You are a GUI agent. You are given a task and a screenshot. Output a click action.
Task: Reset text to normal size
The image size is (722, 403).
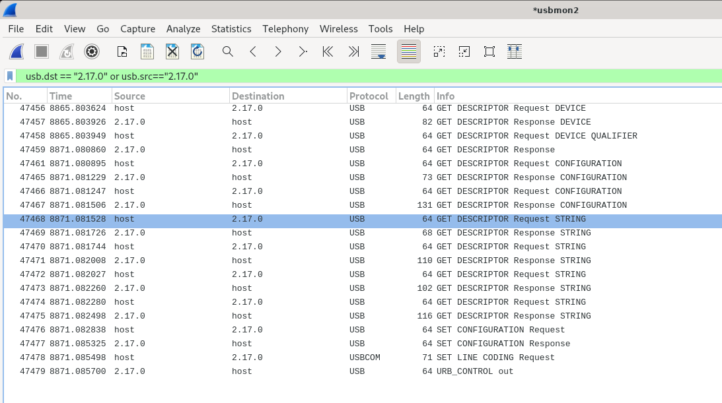pos(489,51)
